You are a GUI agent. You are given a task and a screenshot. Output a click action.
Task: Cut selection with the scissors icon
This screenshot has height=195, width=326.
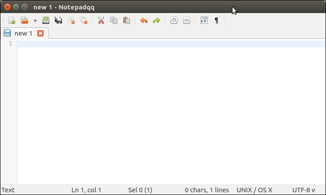click(x=101, y=20)
